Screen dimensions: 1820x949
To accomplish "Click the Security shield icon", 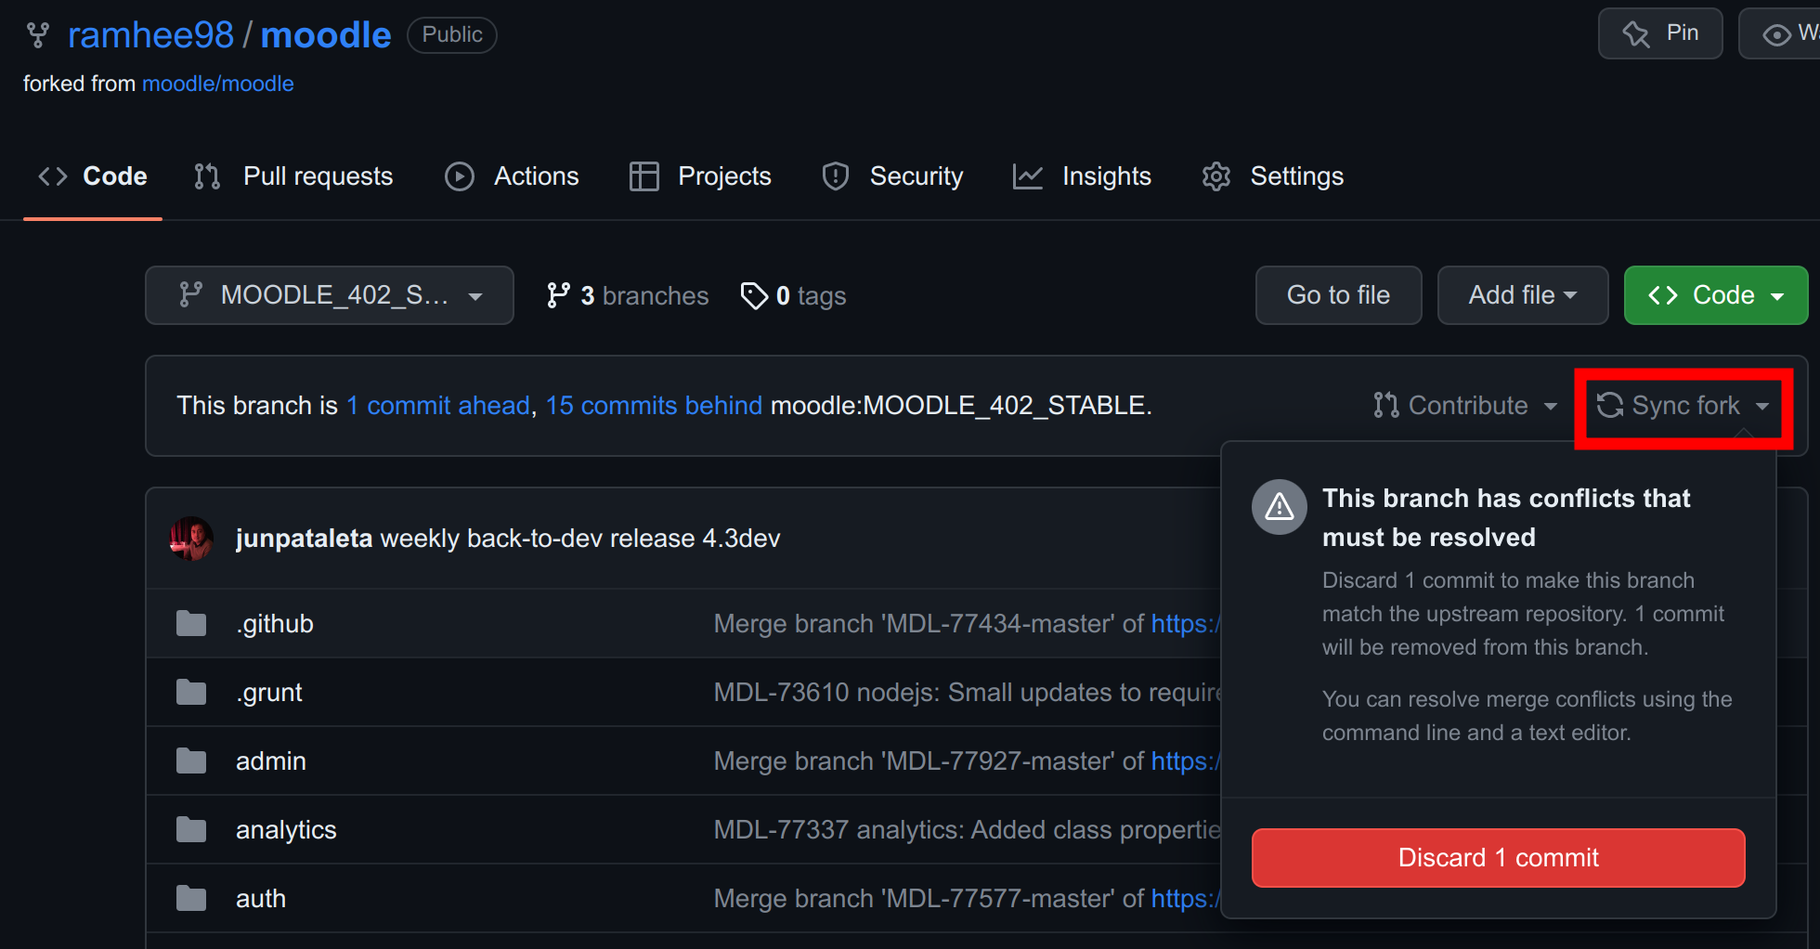I will (835, 176).
